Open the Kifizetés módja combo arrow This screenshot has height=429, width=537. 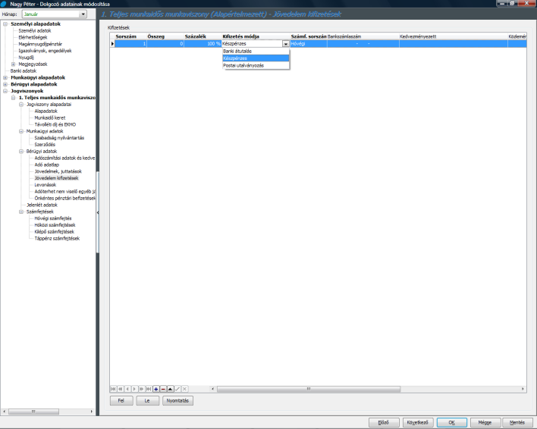click(x=286, y=44)
